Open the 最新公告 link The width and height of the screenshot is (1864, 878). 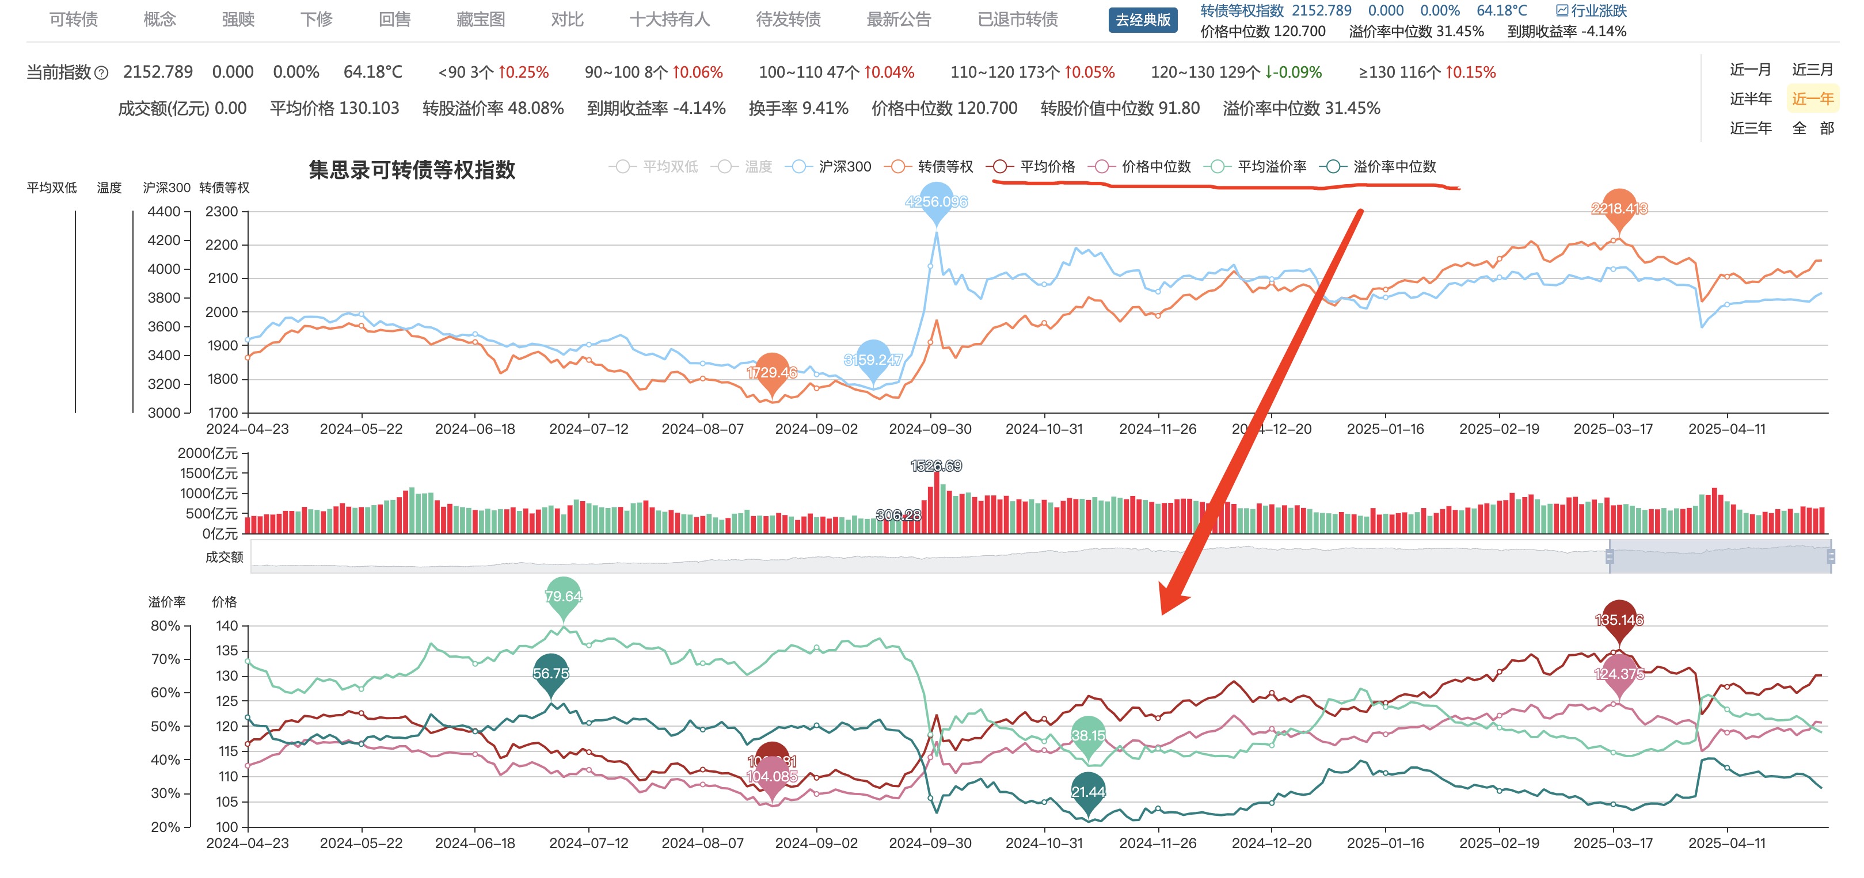pos(899,20)
